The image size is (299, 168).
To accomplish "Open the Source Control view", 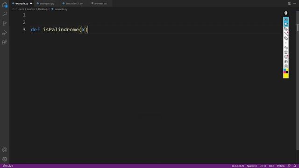I will [5, 23].
